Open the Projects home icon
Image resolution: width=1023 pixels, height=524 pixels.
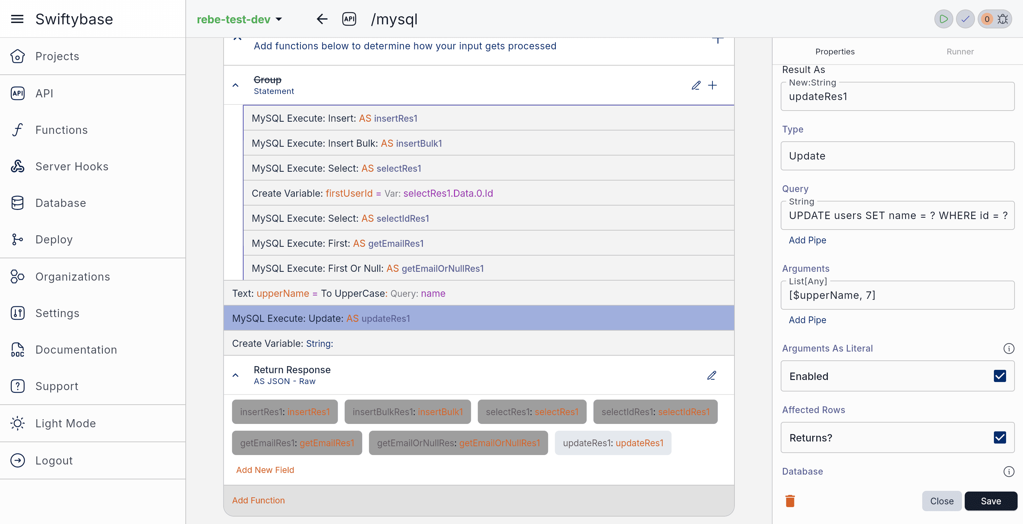tap(18, 56)
